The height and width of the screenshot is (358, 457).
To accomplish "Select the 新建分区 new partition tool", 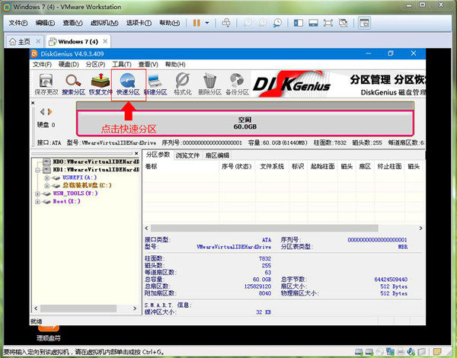I will pyautogui.click(x=155, y=85).
